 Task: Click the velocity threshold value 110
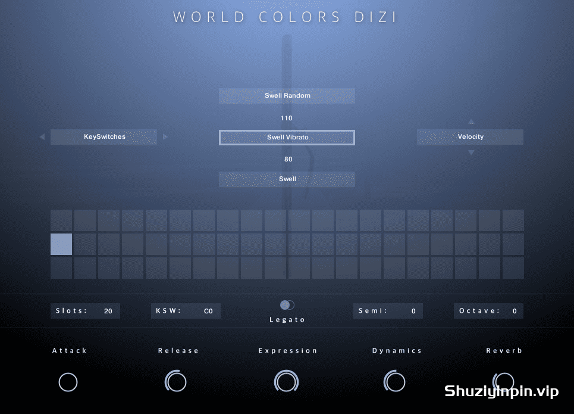tap(286, 118)
